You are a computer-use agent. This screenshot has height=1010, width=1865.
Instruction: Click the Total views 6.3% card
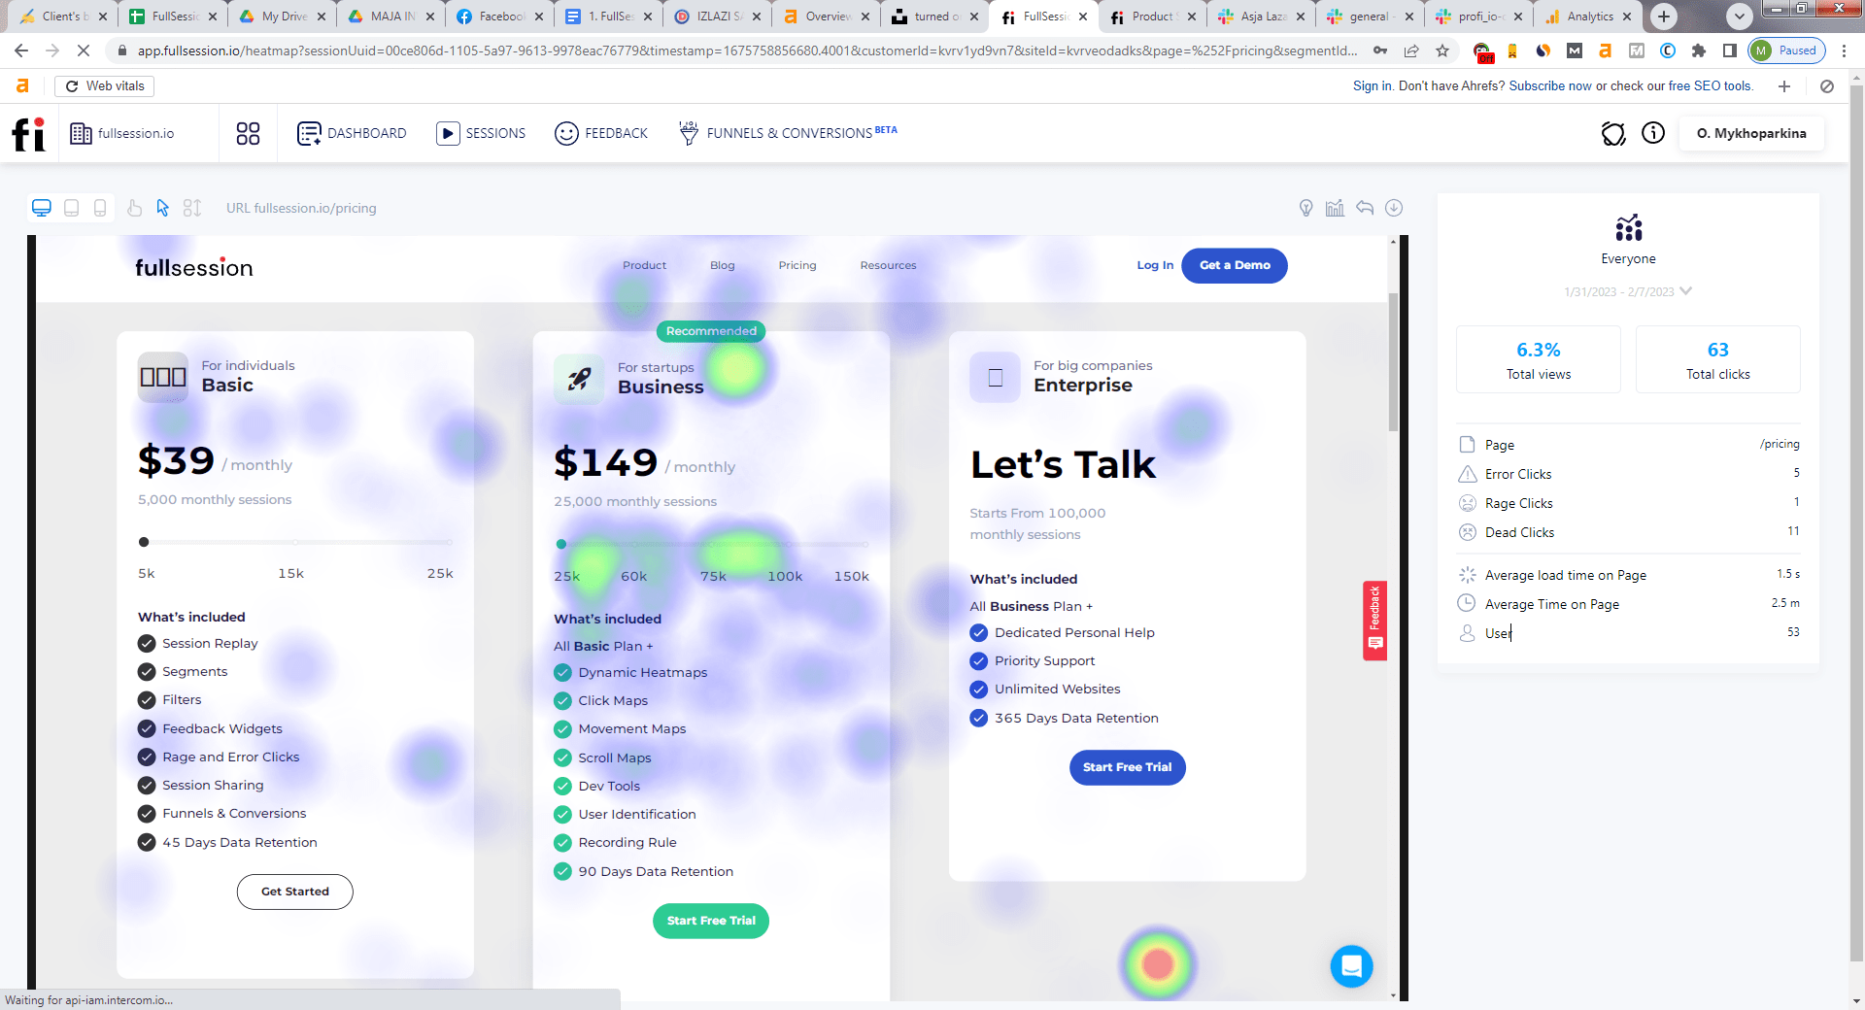1539,359
